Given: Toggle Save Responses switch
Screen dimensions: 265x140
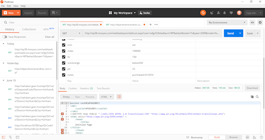Looking at the screenshot, I should (5, 37).
